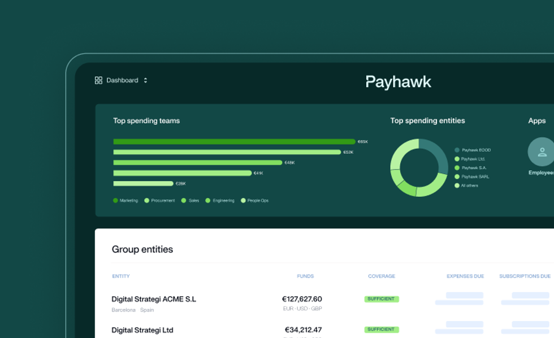The height and width of the screenshot is (338, 554).
Task: Select the Payhawk logo in the header
Action: [399, 81]
